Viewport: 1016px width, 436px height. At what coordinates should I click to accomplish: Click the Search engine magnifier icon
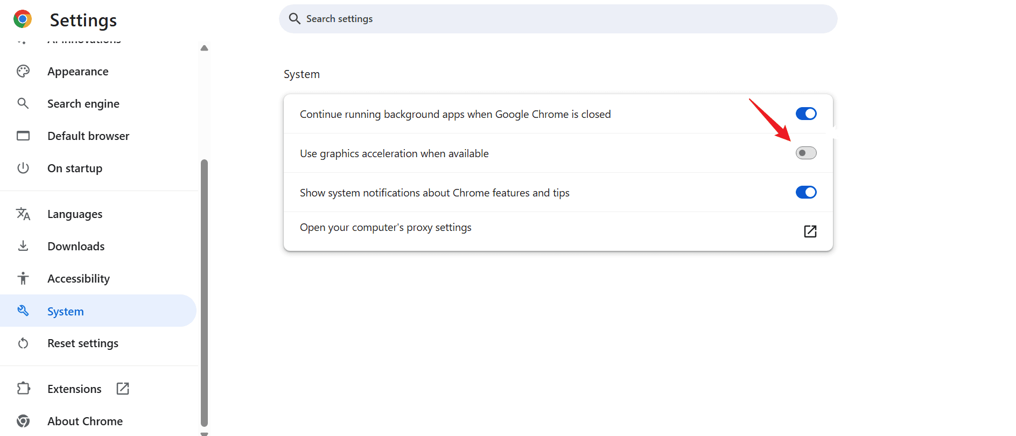point(23,103)
